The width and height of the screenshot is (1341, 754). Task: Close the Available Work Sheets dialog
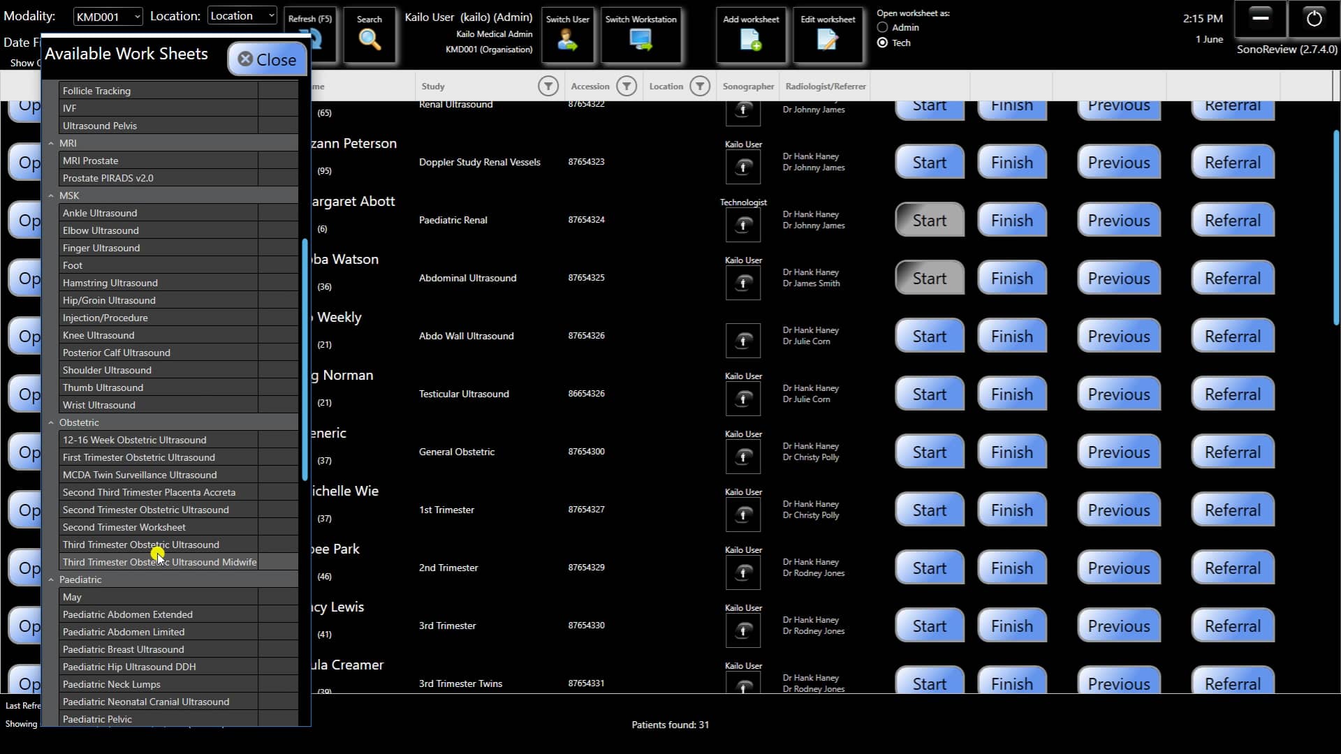pos(267,59)
